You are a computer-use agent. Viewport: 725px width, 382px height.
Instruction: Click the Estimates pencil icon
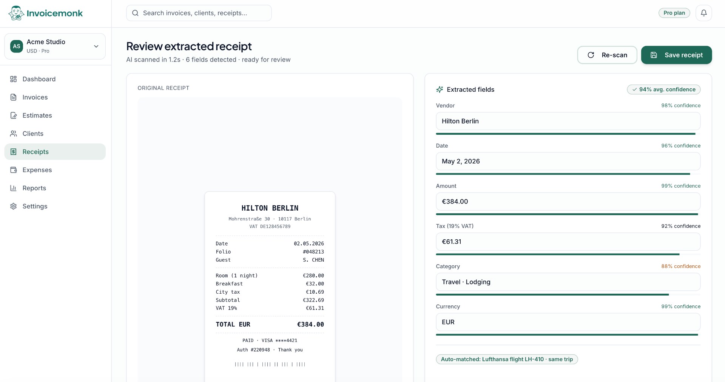14,115
